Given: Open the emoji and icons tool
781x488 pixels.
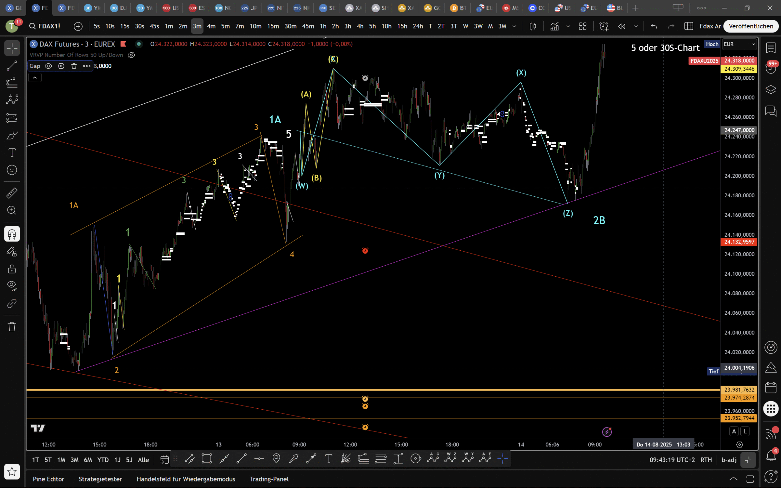Looking at the screenshot, I should pyautogui.click(x=12, y=170).
